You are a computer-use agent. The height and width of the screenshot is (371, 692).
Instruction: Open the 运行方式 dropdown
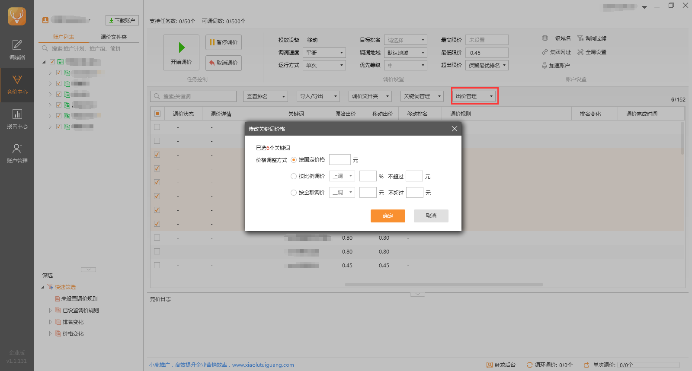[324, 65]
